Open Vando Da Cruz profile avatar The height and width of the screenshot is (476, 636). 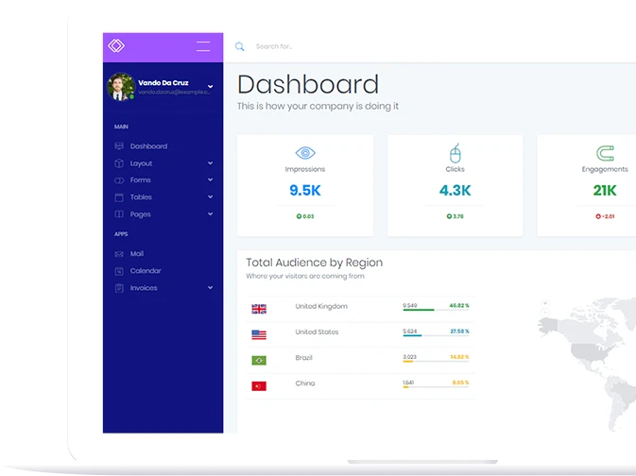tap(120, 86)
